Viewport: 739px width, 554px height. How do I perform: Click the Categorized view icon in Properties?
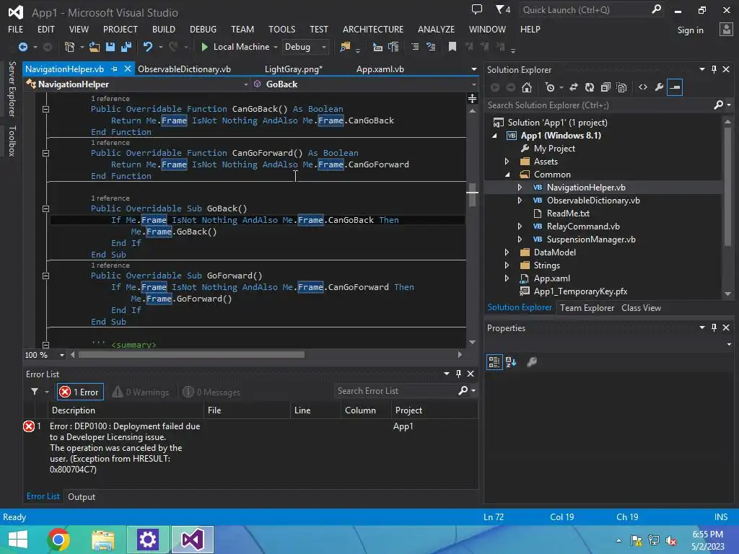[x=494, y=362]
